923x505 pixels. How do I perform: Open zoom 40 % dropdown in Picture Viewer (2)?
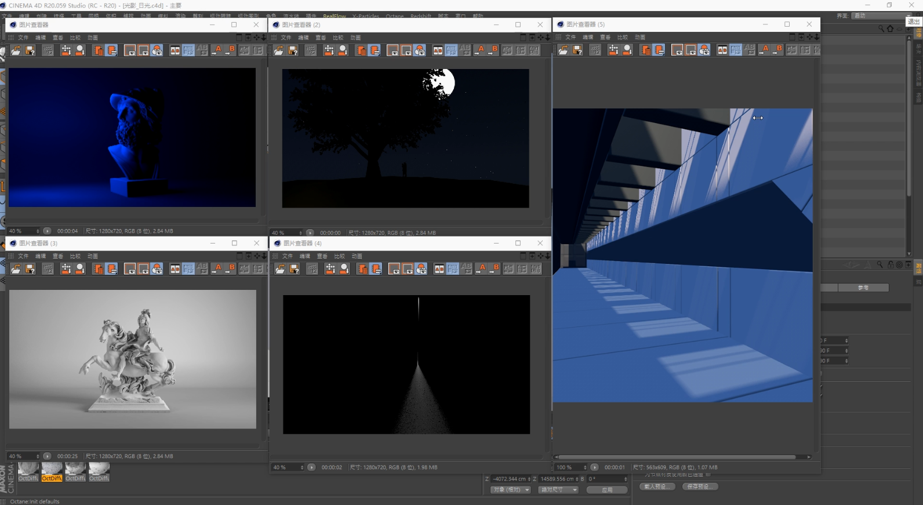[x=287, y=232]
